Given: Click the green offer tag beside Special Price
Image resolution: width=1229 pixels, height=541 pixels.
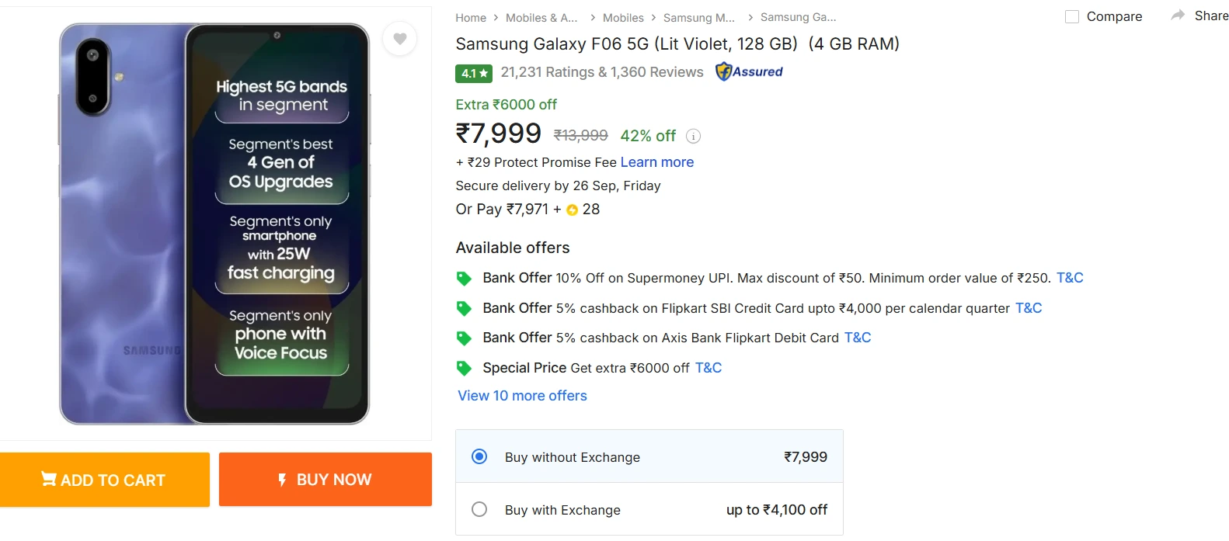Looking at the screenshot, I should tap(464, 367).
